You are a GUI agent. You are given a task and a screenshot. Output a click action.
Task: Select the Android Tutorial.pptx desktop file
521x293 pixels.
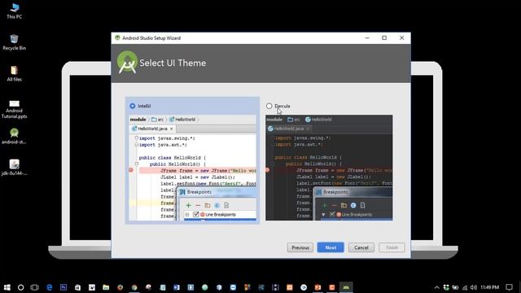click(x=15, y=109)
